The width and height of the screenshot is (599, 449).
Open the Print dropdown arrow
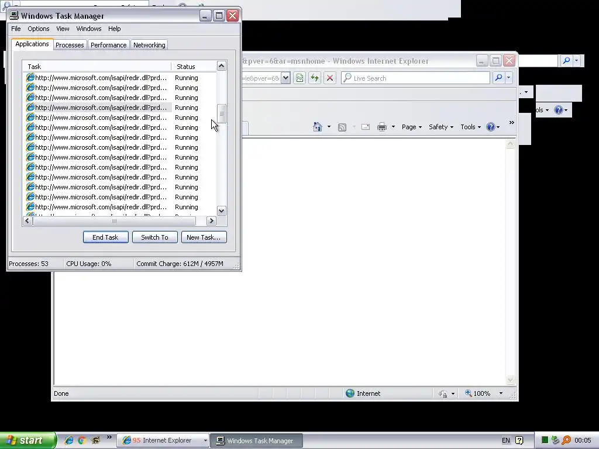pos(393,127)
